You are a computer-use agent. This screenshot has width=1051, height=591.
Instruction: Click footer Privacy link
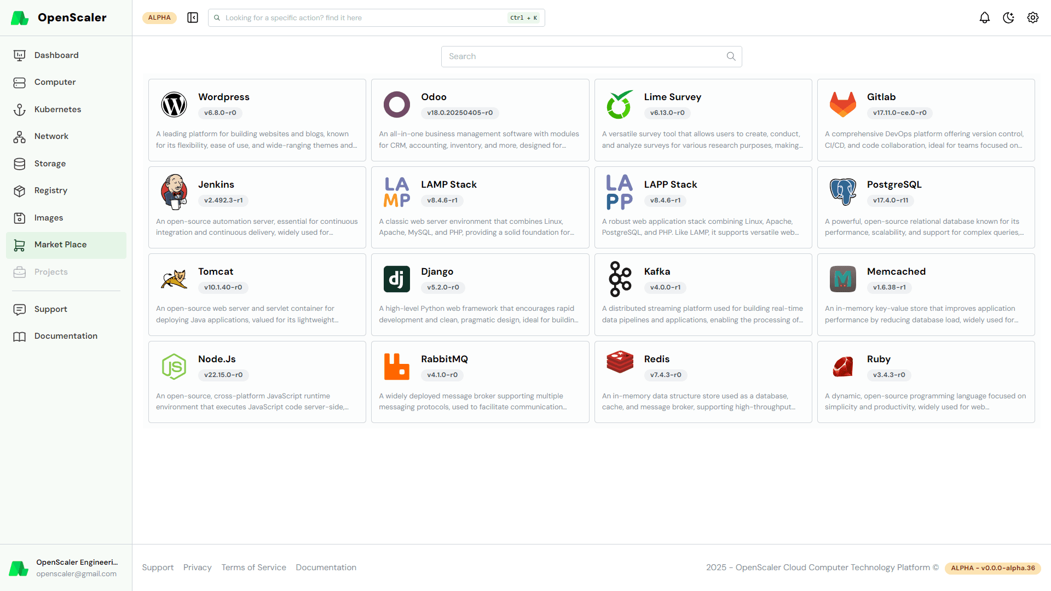(197, 567)
